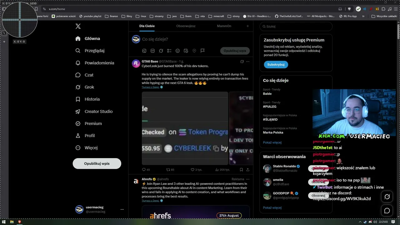
Task: Open the taskbar notification center
Action: [393, 222]
